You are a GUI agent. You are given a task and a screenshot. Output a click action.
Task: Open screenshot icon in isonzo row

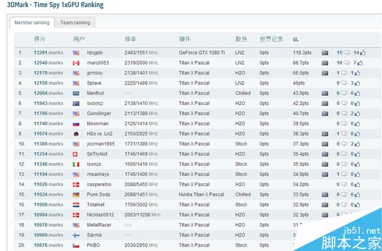(x=325, y=164)
